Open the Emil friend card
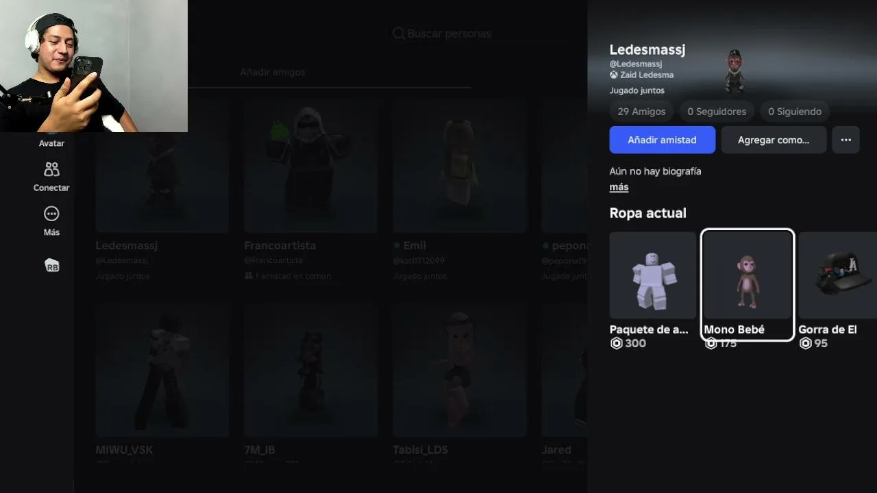The width and height of the screenshot is (877, 493). pyautogui.click(x=459, y=189)
